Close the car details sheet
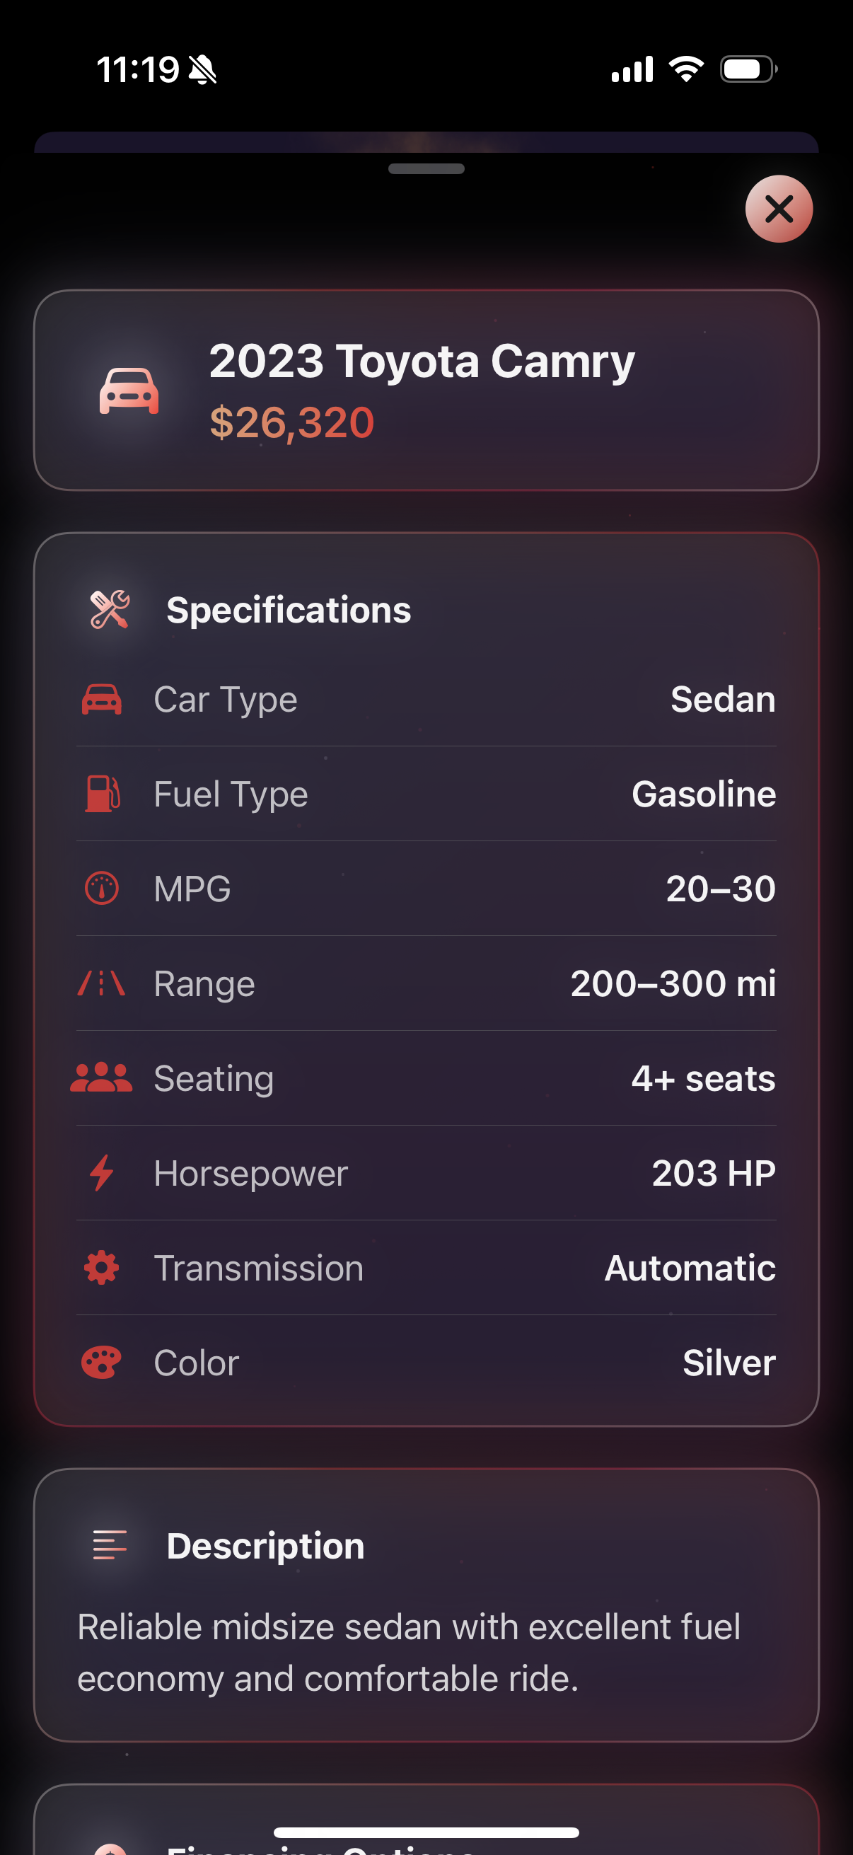This screenshot has height=1855, width=853. [778, 209]
